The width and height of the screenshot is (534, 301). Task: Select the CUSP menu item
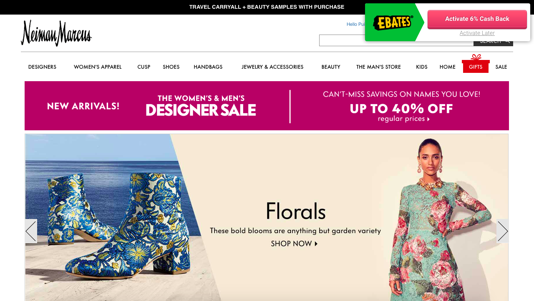pos(144,67)
